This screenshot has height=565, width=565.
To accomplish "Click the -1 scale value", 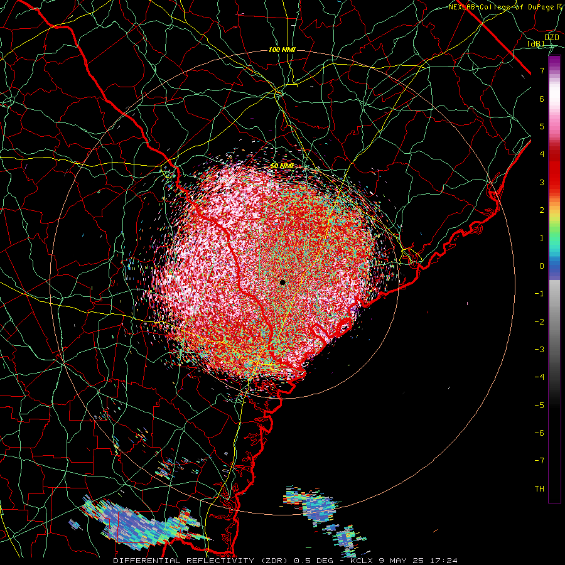I will (539, 294).
